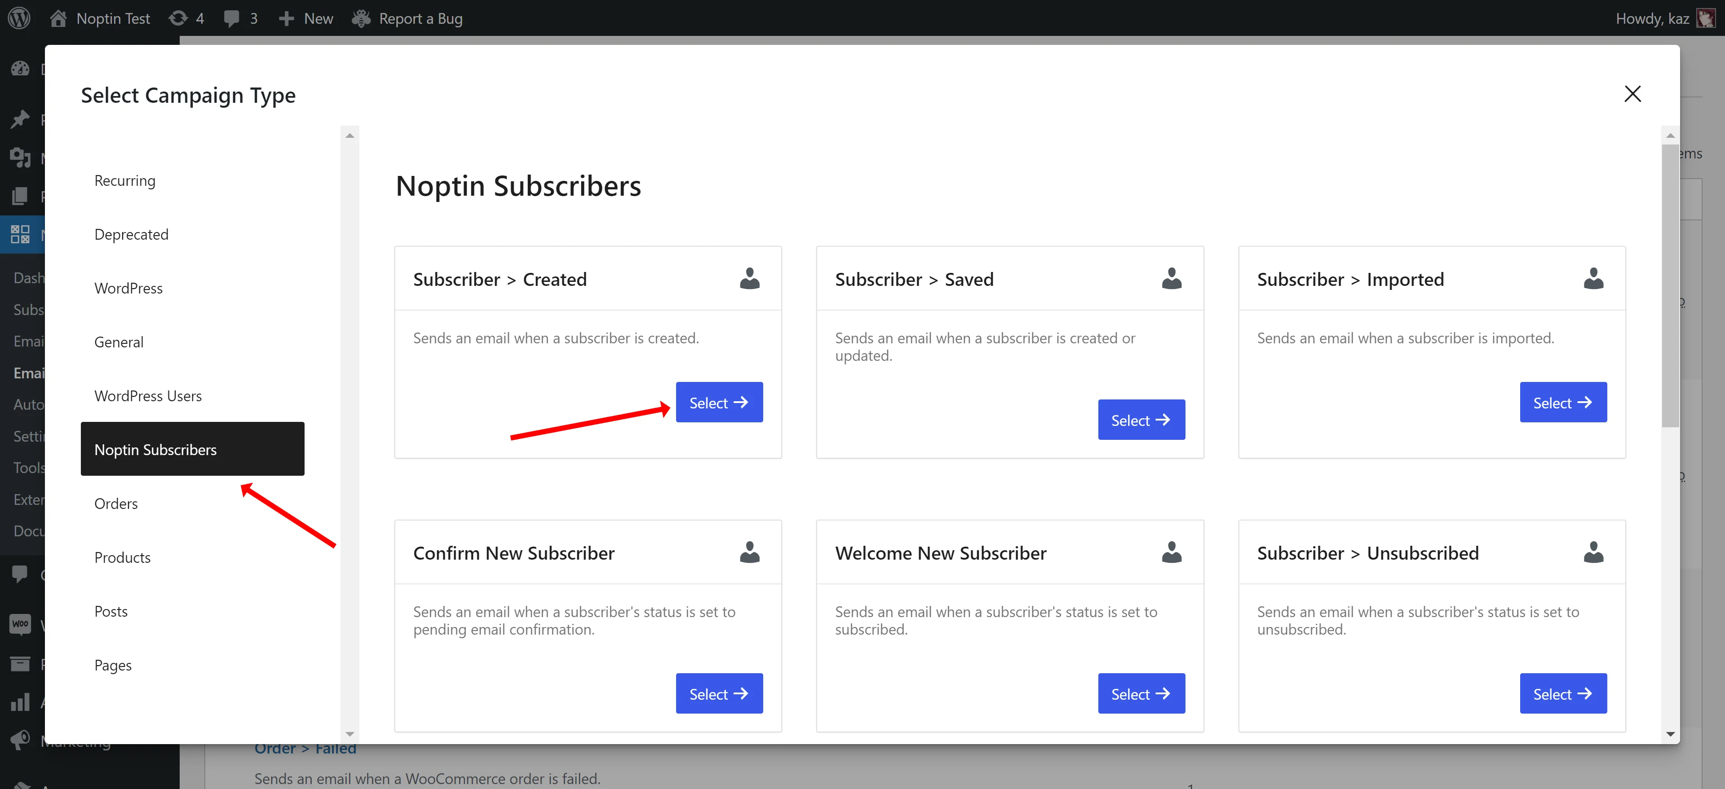Click the speech-bubble Comments icon in sidebar

(x=20, y=574)
